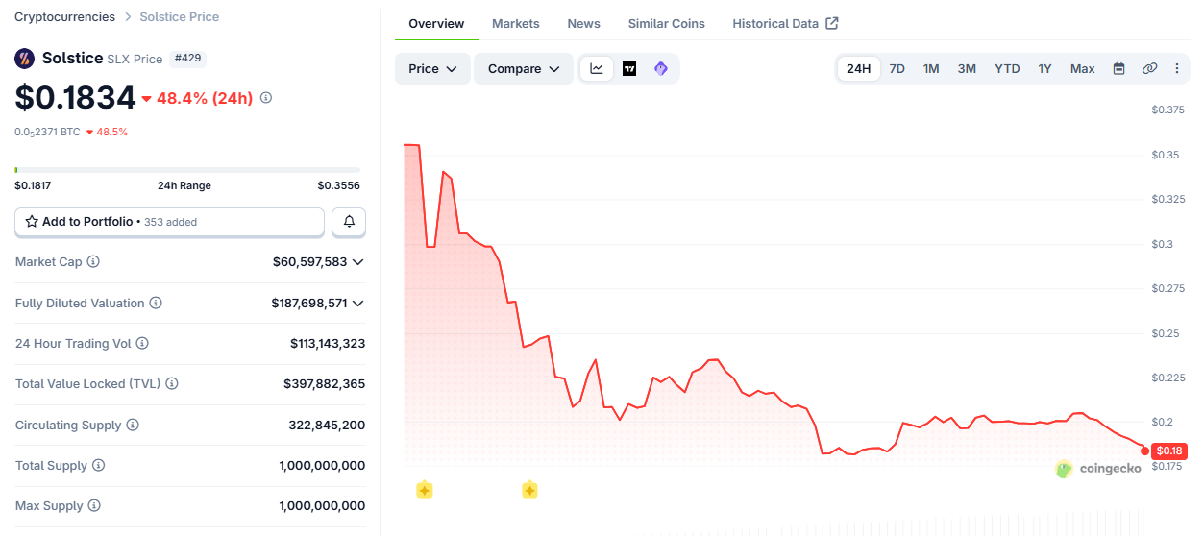Click the Solstice Price breadcrumb text

click(x=180, y=16)
